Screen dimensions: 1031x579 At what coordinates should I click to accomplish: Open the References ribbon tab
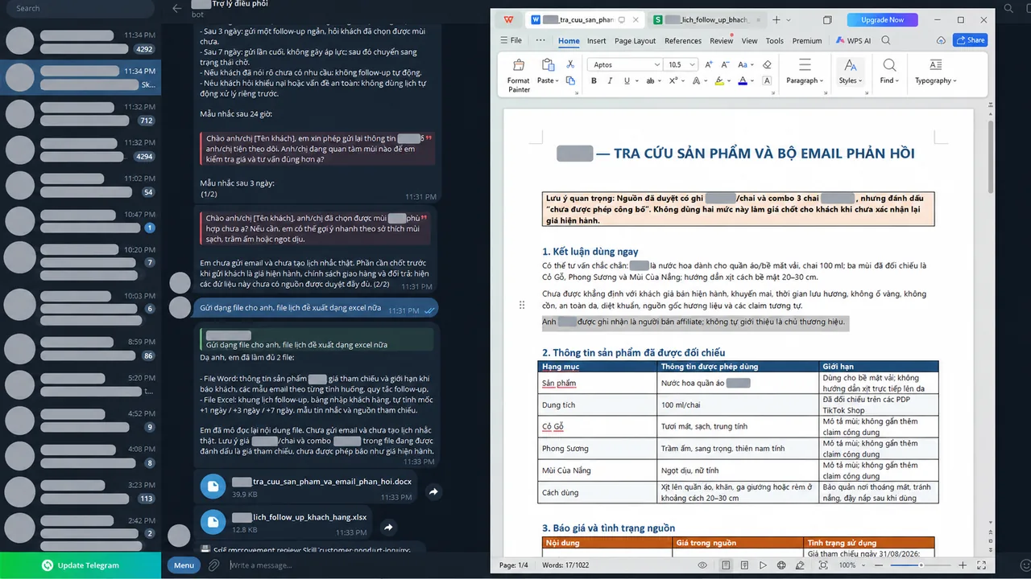683,41
